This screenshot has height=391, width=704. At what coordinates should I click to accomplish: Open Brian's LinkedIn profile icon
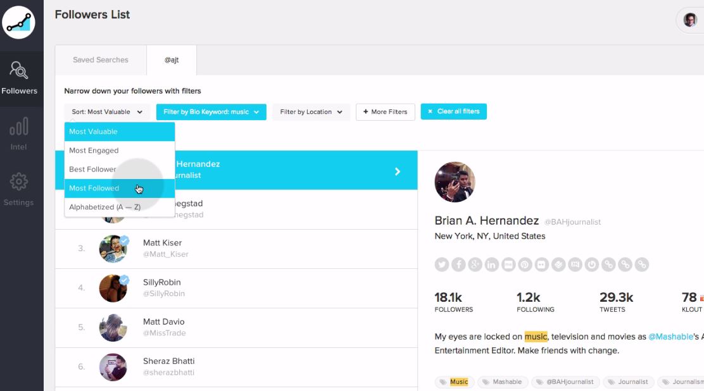[x=492, y=264]
